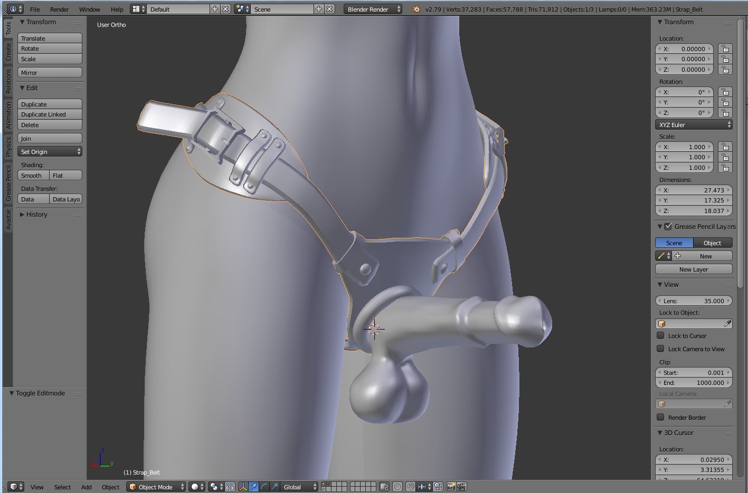
Task: Open the File menu
Action: [x=35, y=9]
